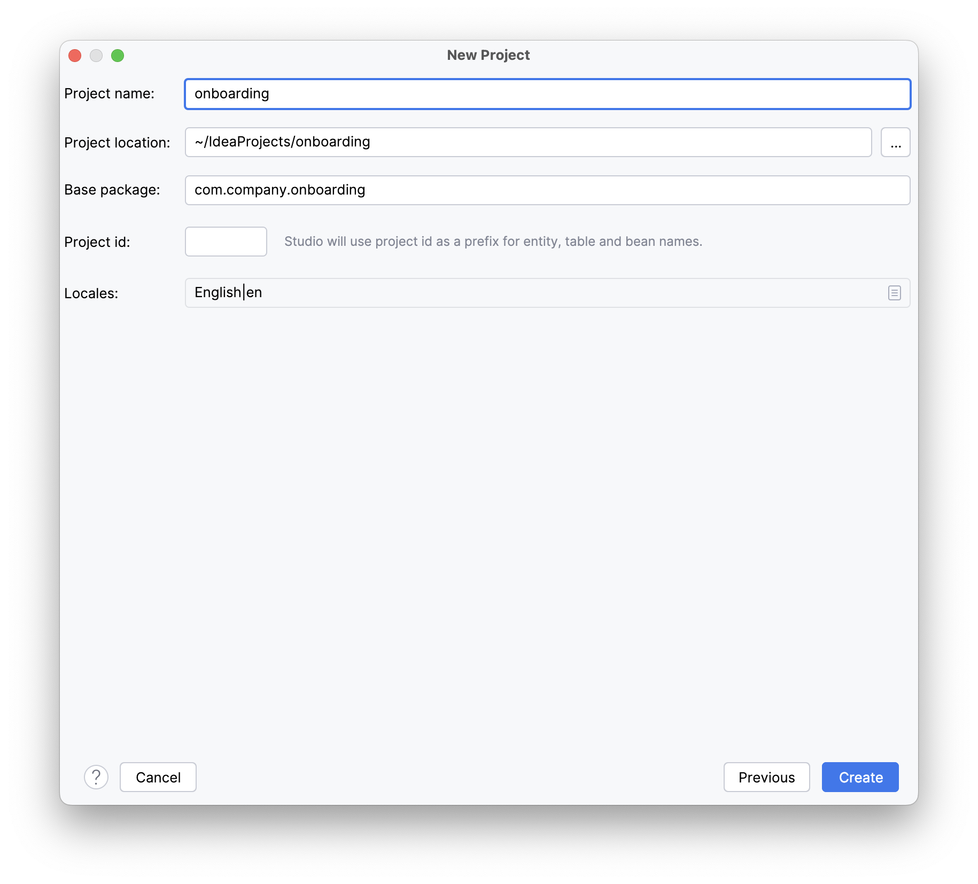Screen dimensions: 978x884
Task: Click the help question mark button
Action: click(x=96, y=777)
